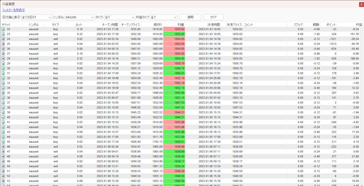Image resolution: width=364 pixels, height=186 pixels.
Task: Click the sell order icon beside ticket 53
Action: [x=3, y=181]
